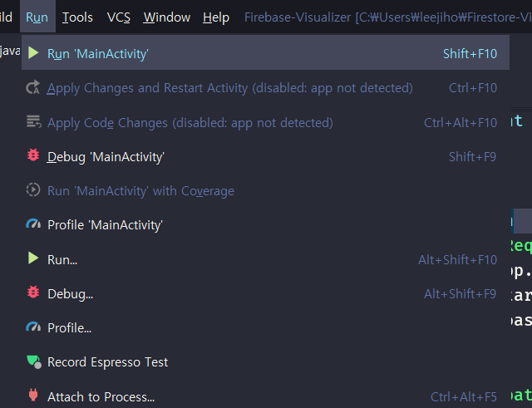
Task: Click the Run with Coverage icon
Action: pos(33,190)
